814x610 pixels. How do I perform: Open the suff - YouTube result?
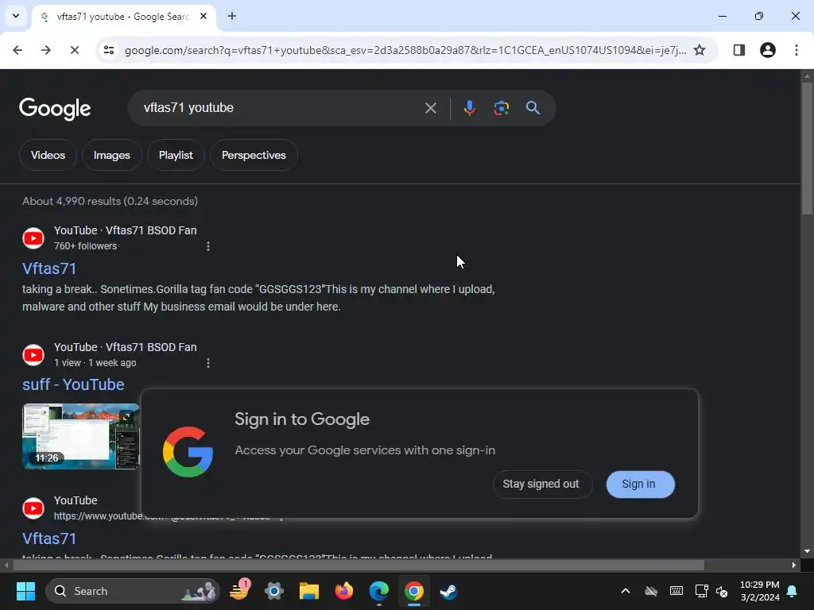pyautogui.click(x=73, y=385)
